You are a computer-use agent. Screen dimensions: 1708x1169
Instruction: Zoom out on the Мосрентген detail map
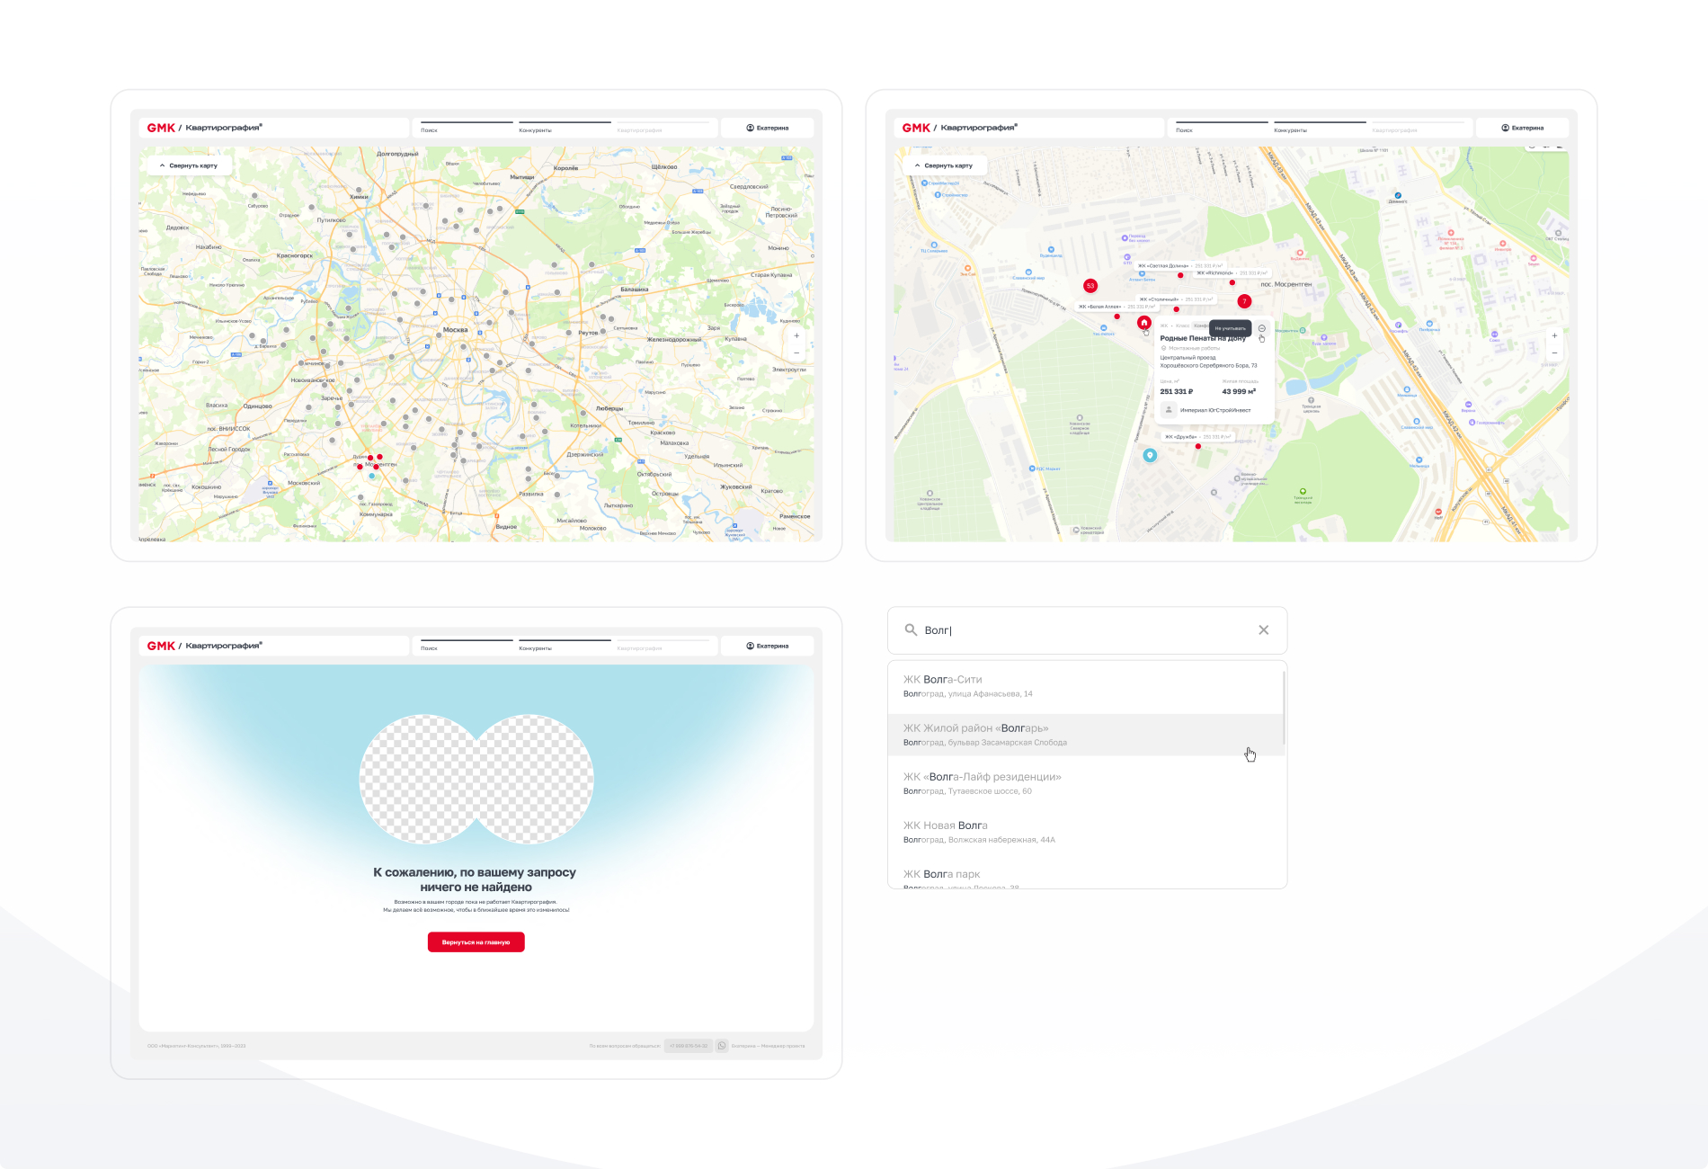coord(1554,353)
